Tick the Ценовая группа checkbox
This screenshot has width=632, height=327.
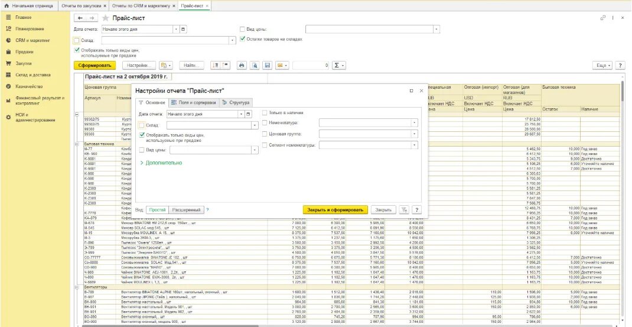coord(265,134)
